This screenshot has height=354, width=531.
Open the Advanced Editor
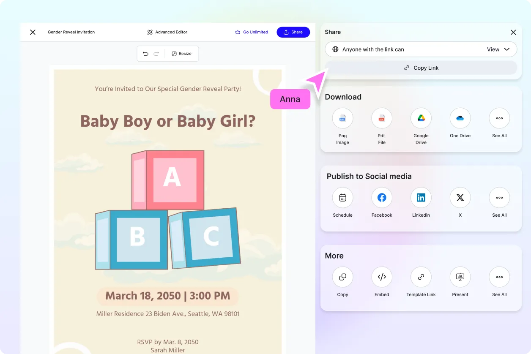(167, 32)
